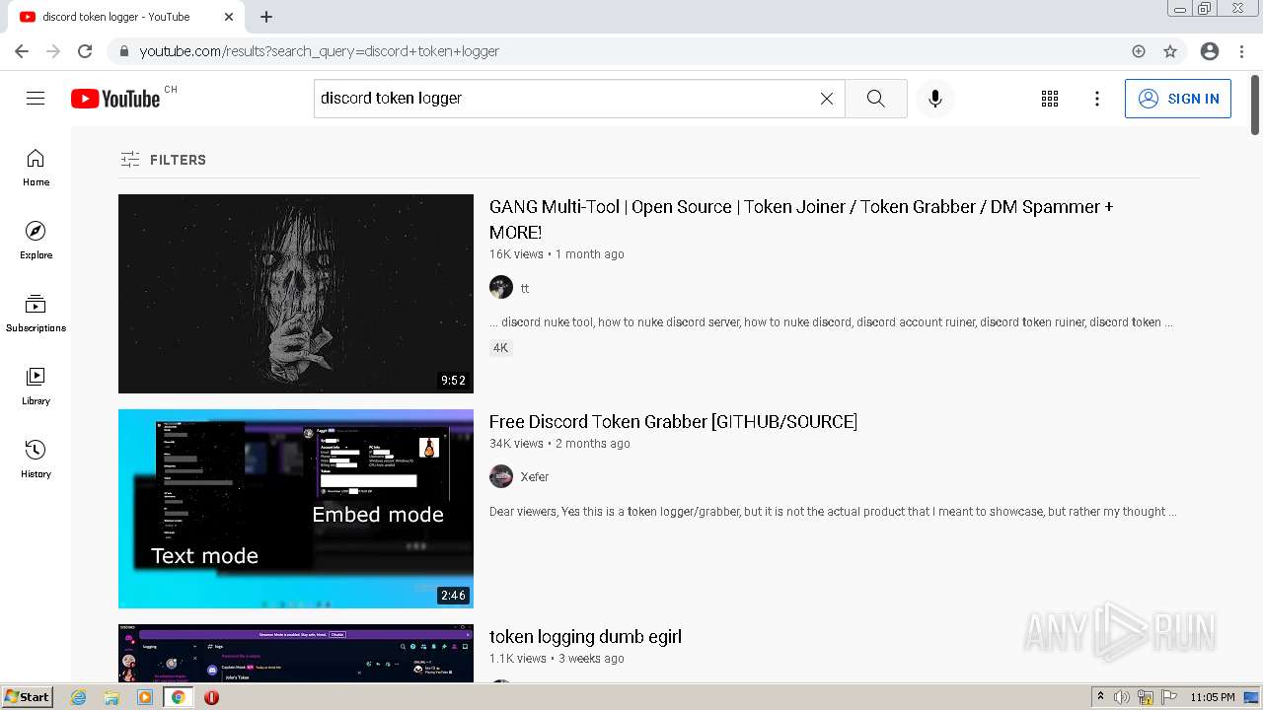Open History in sidebar
This screenshot has width=1263, height=710.
[36, 460]
